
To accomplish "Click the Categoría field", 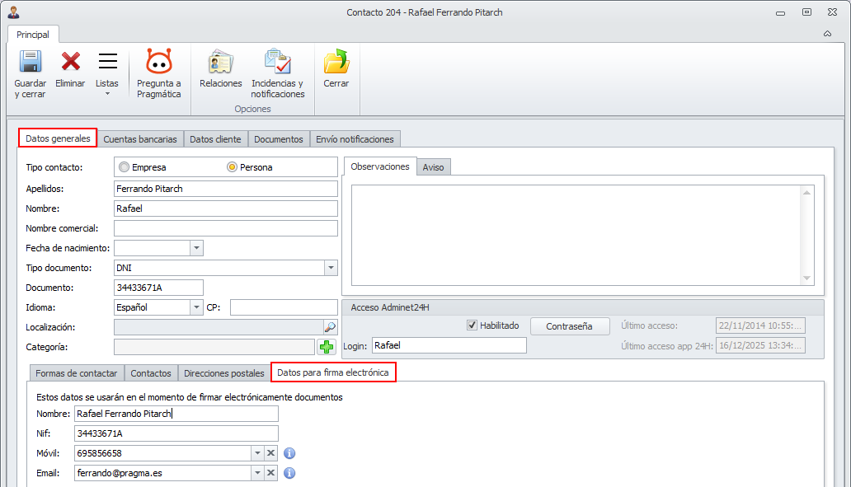I will [x=214, y=347].
